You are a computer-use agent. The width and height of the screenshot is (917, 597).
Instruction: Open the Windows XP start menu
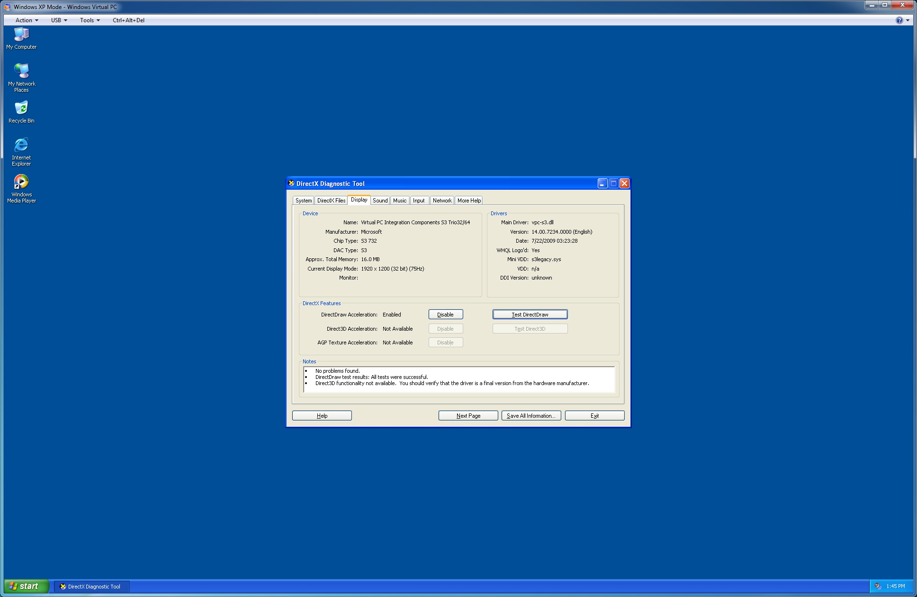[26, 587]
